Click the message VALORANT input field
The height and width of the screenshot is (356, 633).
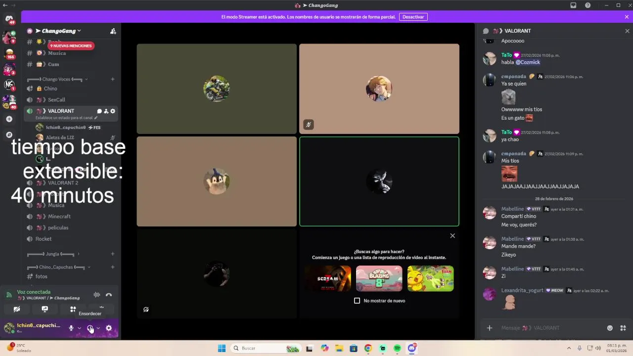click(x=551, y=328)
